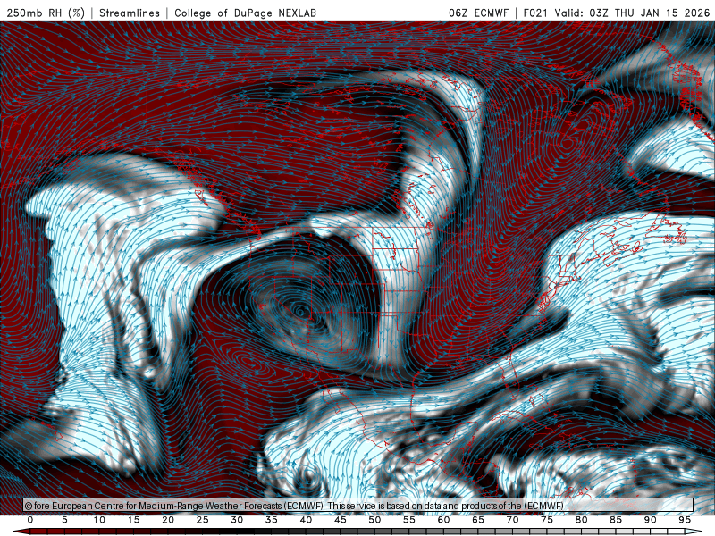Click the "College of DuPage NEXLAB" header text

point(245,13)
